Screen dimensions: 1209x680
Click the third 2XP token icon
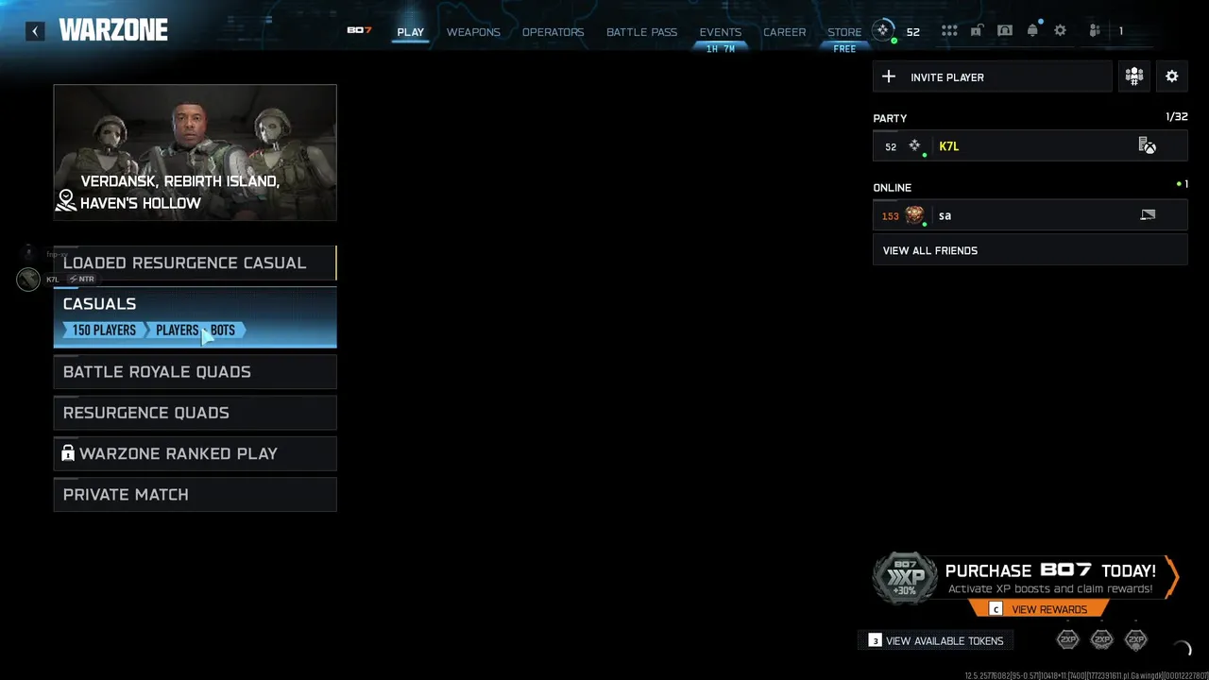[1135, 640]
